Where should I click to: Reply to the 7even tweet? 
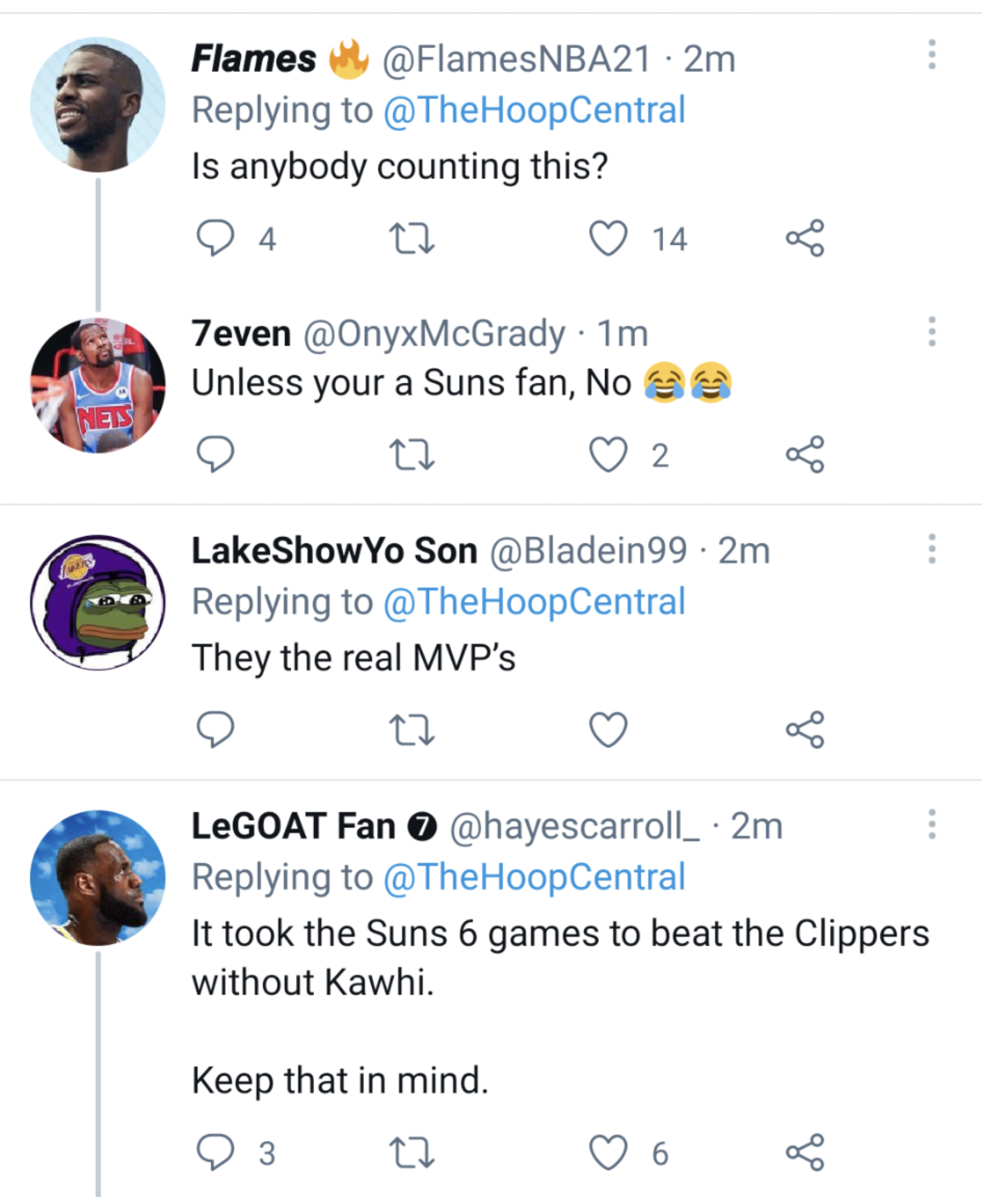216,454
